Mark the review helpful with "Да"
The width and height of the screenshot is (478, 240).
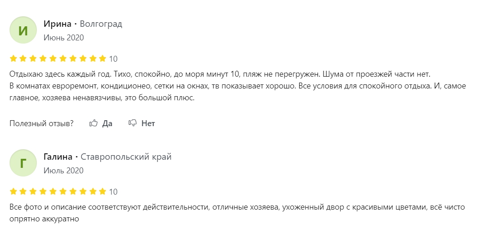(107, 123)
